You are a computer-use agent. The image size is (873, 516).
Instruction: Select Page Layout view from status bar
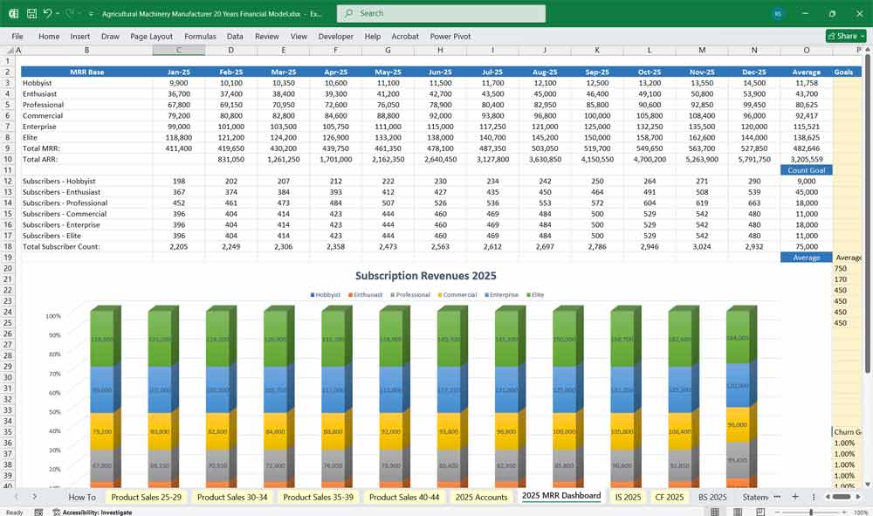tap(738, 512)
